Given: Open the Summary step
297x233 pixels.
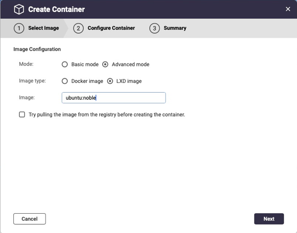Looking at the screenshot, I should pos(175,28).
